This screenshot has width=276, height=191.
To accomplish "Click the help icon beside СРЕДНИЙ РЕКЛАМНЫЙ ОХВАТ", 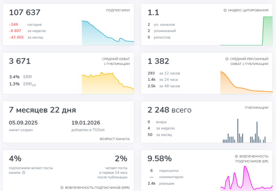I will coord(227,59).
